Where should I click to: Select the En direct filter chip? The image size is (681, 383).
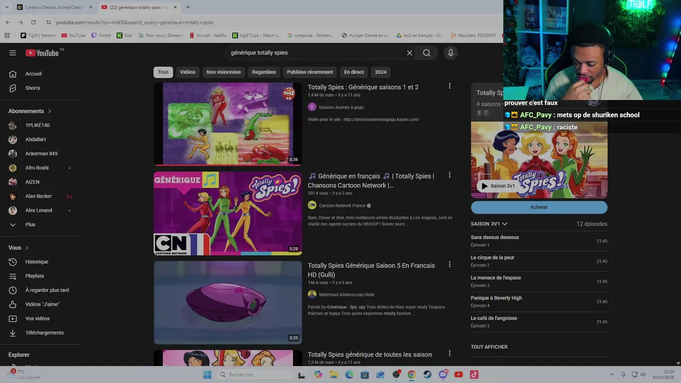point(354,72)
